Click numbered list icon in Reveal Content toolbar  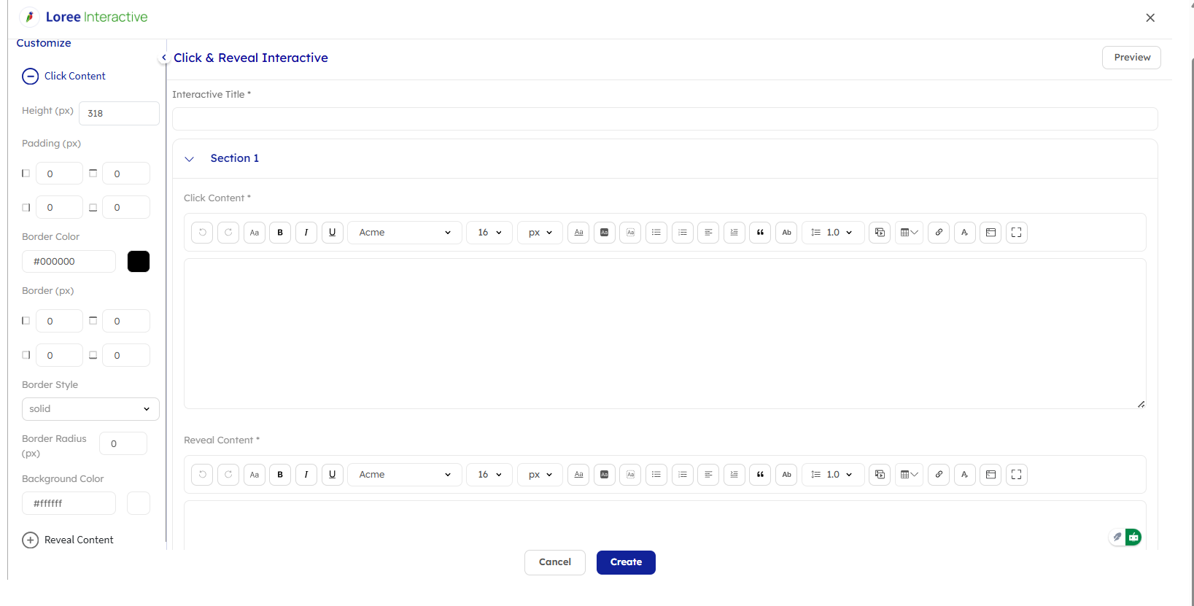tap(683, 475)
